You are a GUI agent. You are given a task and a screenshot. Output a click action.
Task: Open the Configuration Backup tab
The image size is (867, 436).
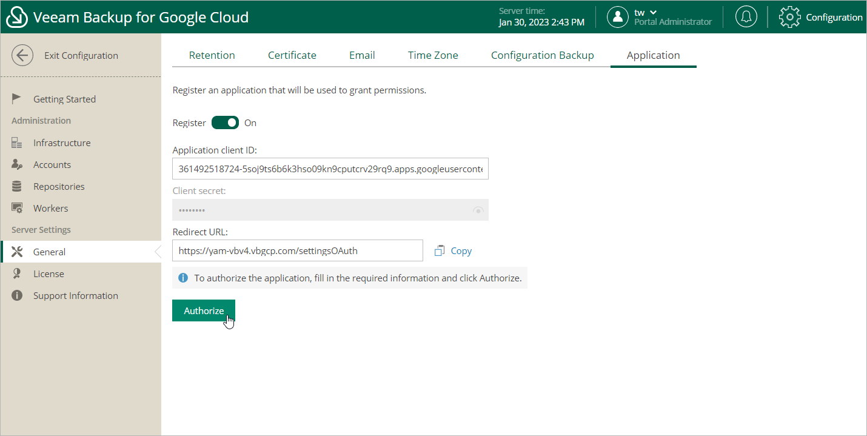pyautogui.click(x=542, y=55)
